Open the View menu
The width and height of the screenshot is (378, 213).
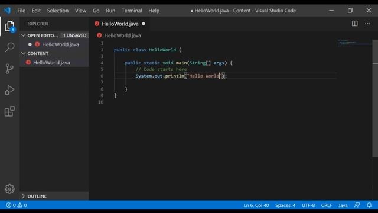[x=80, y=11]
